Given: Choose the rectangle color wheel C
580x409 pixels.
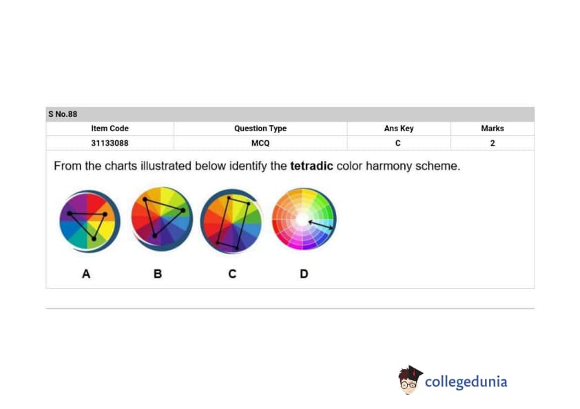Looking at the screenshot, I should point(231,222).
